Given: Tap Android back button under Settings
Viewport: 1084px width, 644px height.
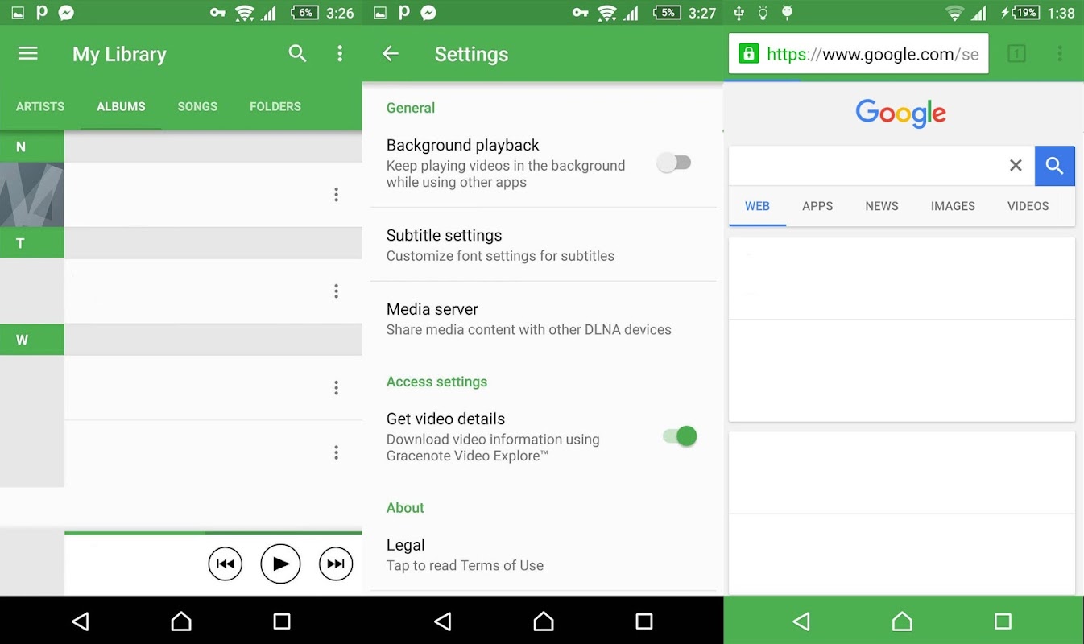Looking at the screenshot, I should (x=443, y=621).
